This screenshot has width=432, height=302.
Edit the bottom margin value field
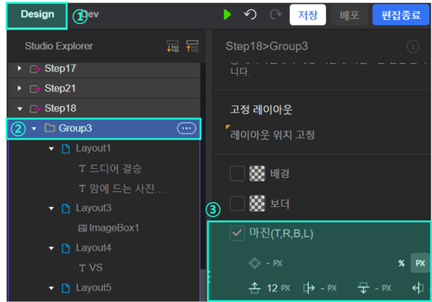(383, 288)
